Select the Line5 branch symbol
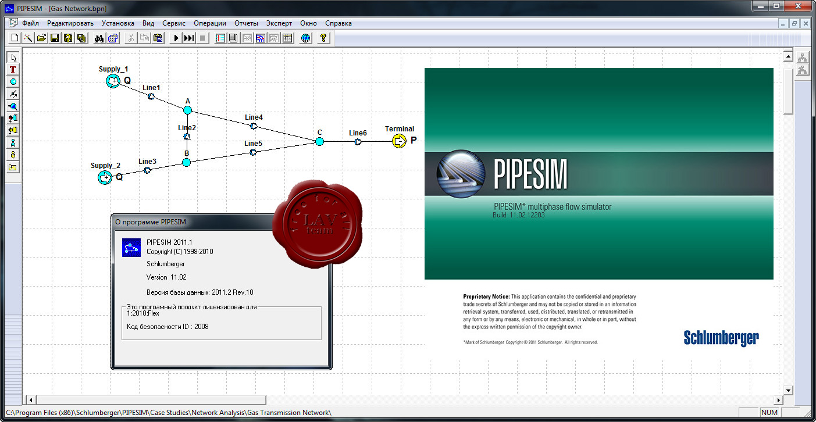Image resolution: width=816 pixels, height=422 pixels. pyautogui.click(x=252, y=152)
